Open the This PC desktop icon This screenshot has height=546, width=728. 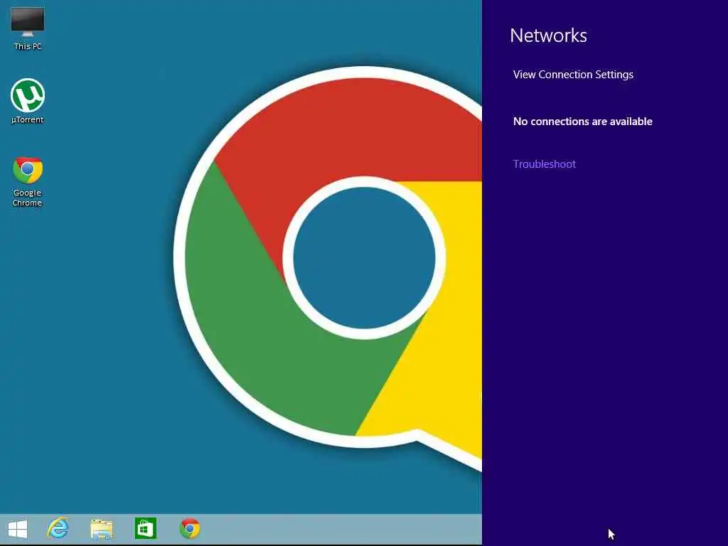pos(28,28)
